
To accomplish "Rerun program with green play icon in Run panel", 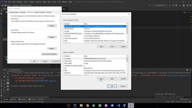I will coord(4,73).
